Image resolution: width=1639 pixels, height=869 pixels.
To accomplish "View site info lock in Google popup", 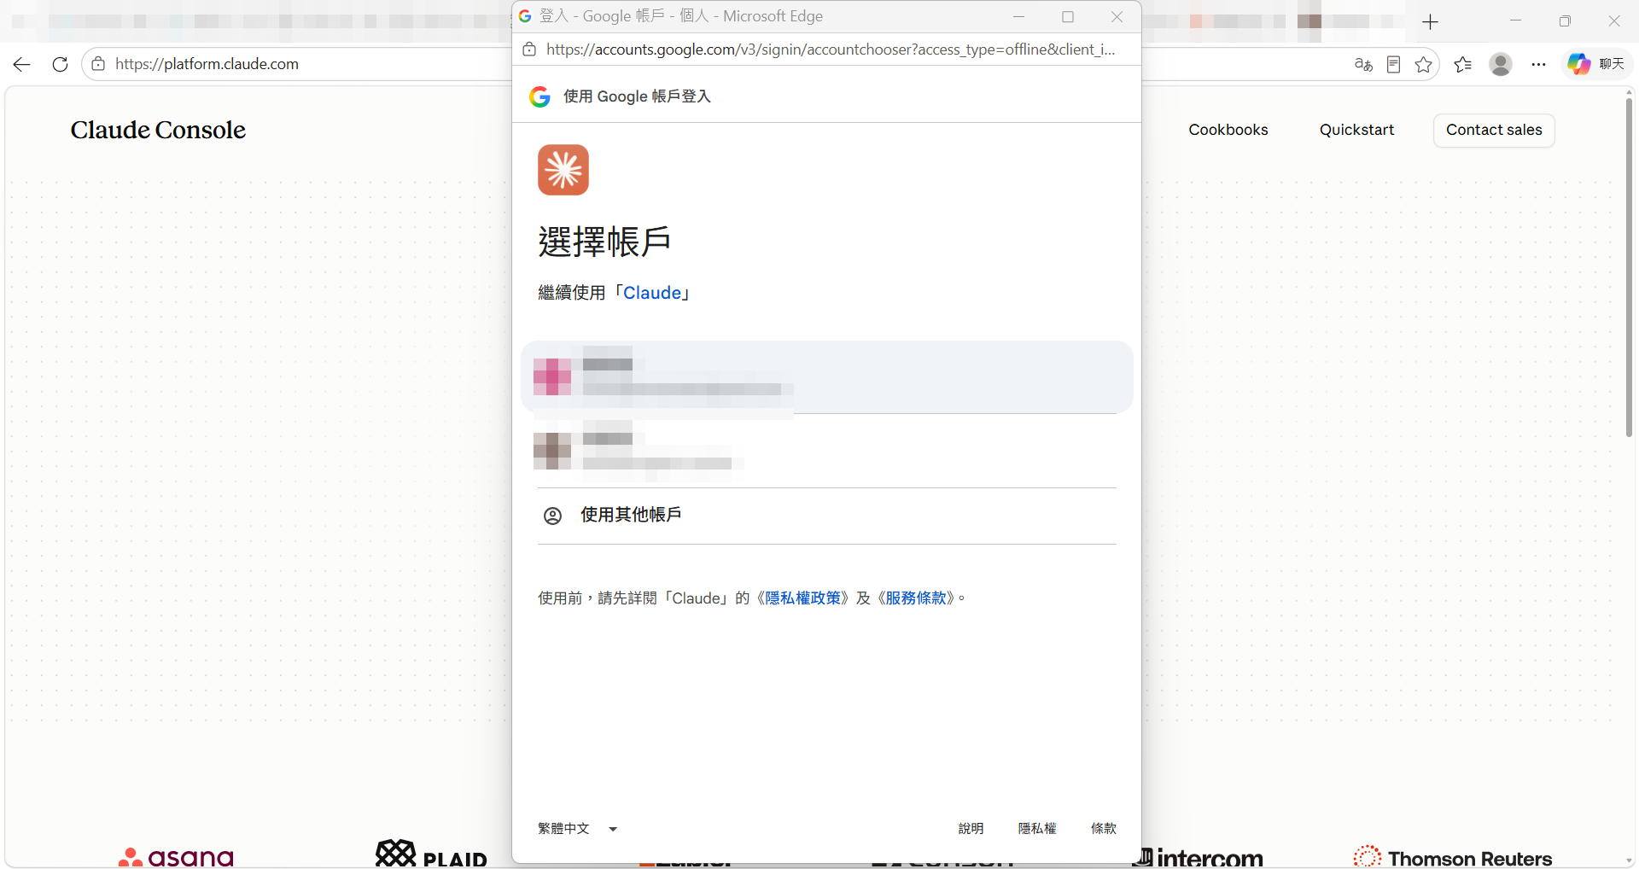I will (529, 50).
